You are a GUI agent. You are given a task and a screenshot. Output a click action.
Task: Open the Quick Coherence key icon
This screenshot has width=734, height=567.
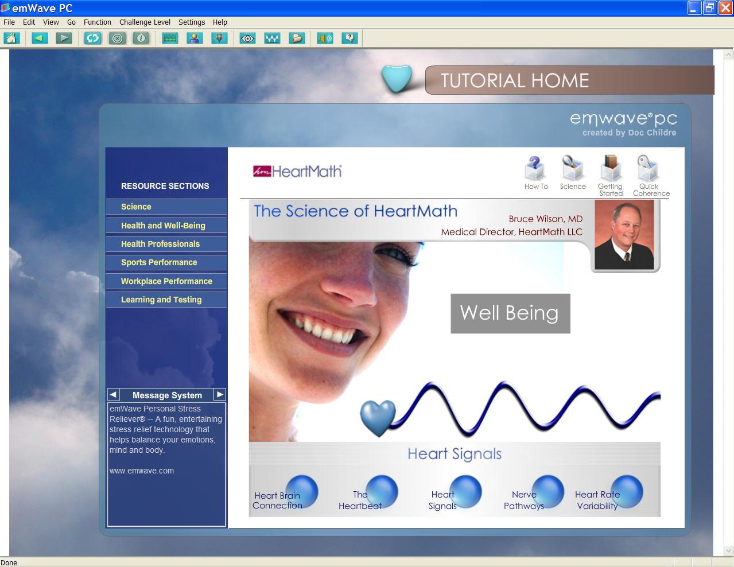651,176
